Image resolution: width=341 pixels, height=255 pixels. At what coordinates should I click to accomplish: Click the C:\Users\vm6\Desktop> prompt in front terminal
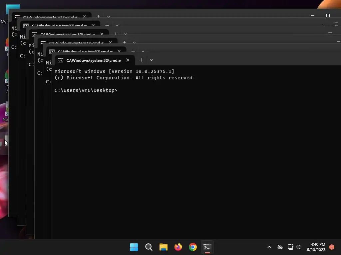86,90
